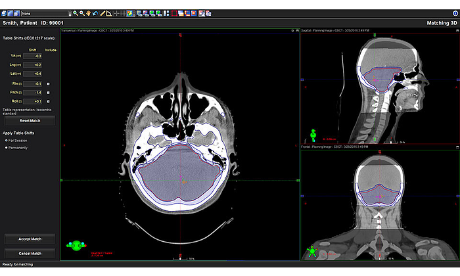Toggle the Pitch include checkbox
The height and width of the screenshot is (276, 460).
pos(49,93)
